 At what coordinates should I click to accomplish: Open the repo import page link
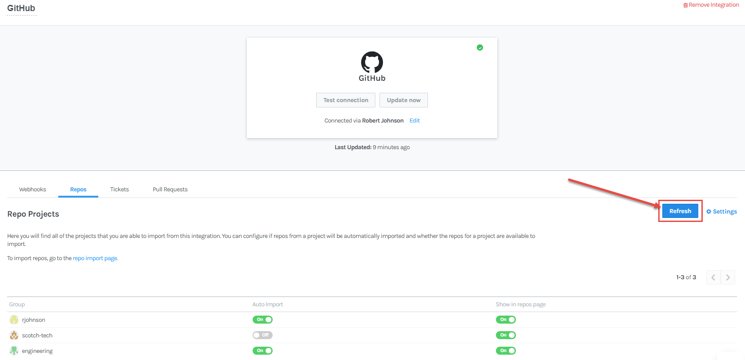pyautogui.click(x=95, y=258)
